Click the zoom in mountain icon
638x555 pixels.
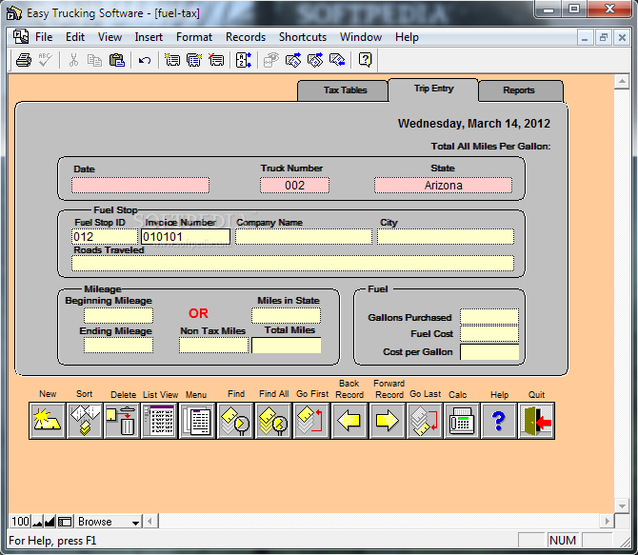tap(50, 522)
